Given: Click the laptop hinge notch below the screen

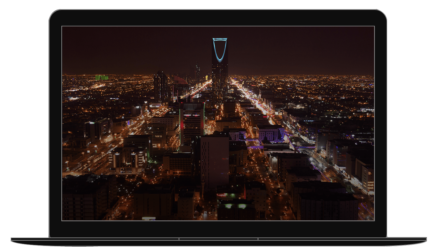Looking at the screenshot, I should [x=218, y=239].
